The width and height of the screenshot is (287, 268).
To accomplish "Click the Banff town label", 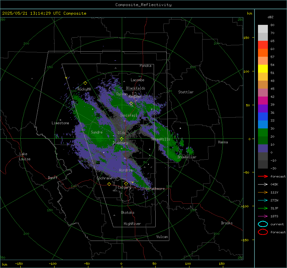I will (x=53, y=177).
